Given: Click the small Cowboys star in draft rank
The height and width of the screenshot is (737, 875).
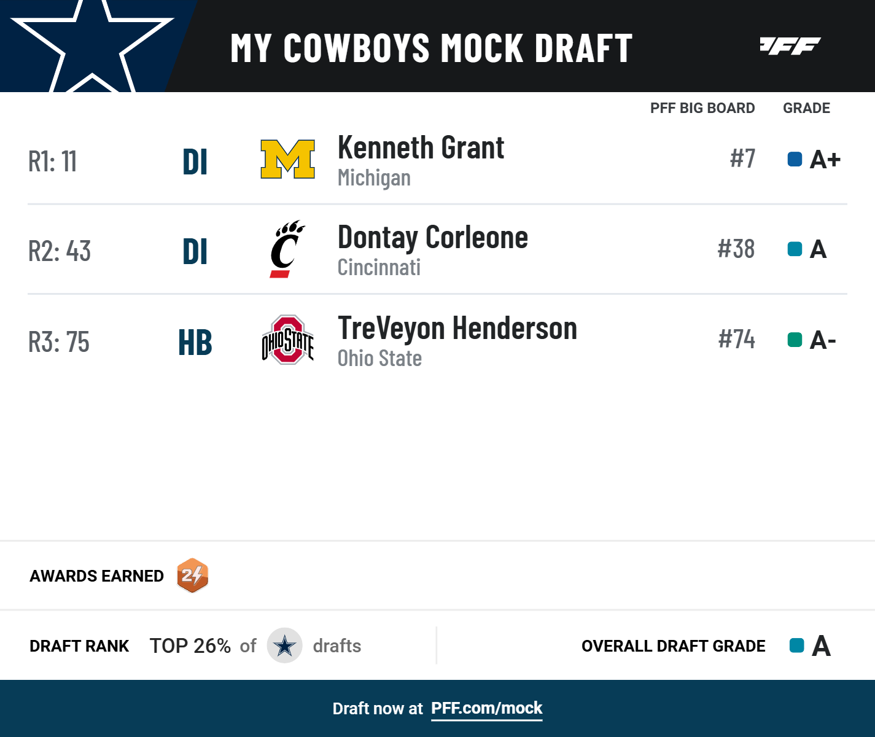Looking at the screenshot, I should (284, 645).
